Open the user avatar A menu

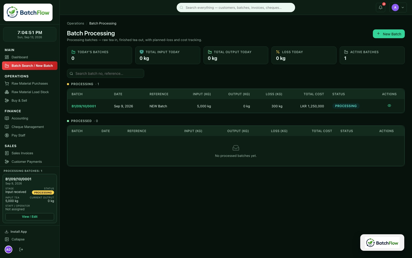coord(398,7)
